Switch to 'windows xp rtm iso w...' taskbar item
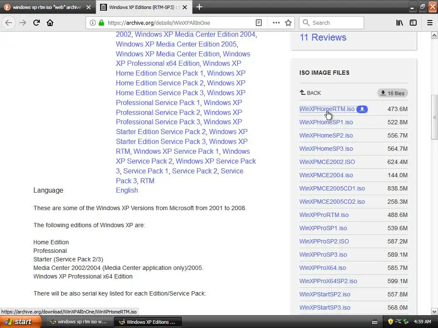Image resolution: width=438 pixels, height=328 pixels. [x=79, y=322]
